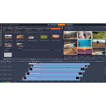The width and height of the screenshot is (106, 106).
Task: Click the library search field
Action: coord(56,30)
